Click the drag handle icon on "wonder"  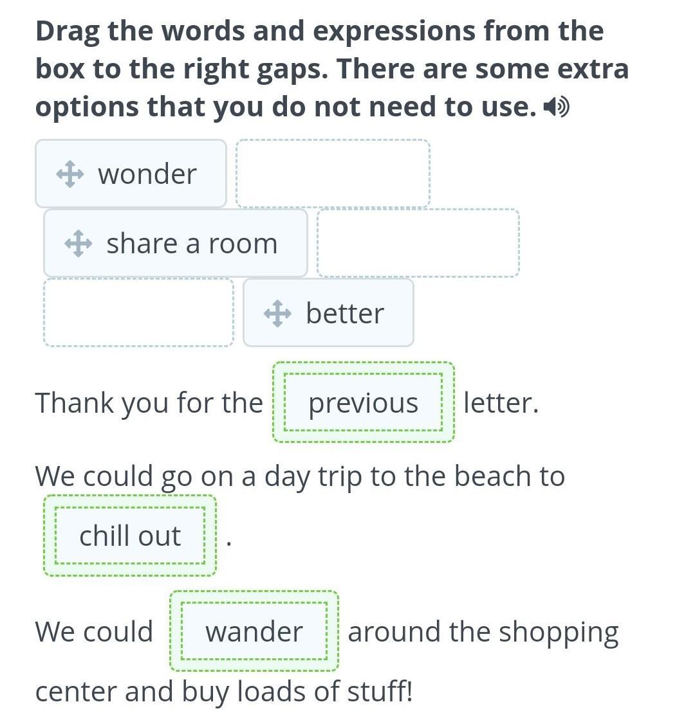(69, 174)
